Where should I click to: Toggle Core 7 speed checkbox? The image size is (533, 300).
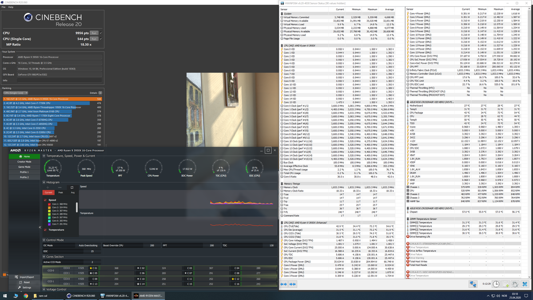49,224
